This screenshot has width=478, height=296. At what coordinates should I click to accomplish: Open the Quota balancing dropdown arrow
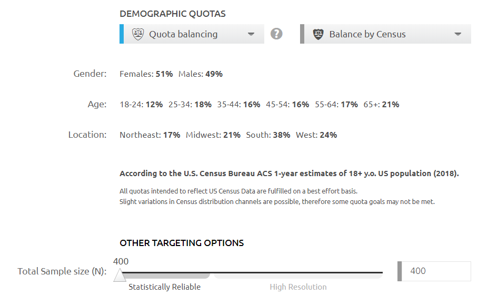click(251, 34)
